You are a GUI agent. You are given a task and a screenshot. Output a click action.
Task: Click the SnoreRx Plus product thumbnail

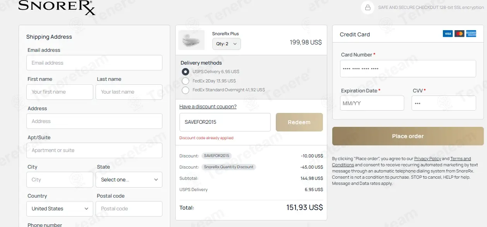click(191, 40)
